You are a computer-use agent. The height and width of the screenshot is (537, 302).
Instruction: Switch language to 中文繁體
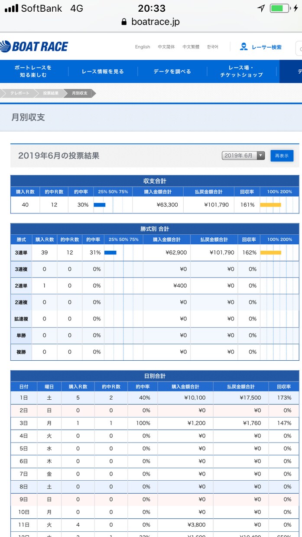click(191, 47)
